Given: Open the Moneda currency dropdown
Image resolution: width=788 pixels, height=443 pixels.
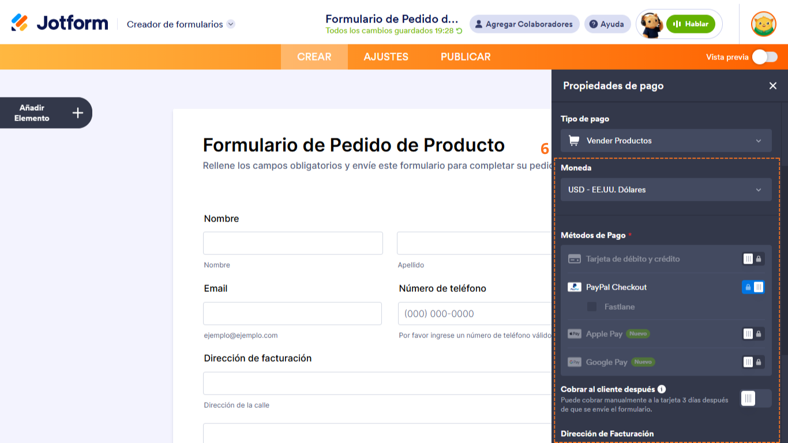Looking at the screenshot, I should (x=666, y=190).
